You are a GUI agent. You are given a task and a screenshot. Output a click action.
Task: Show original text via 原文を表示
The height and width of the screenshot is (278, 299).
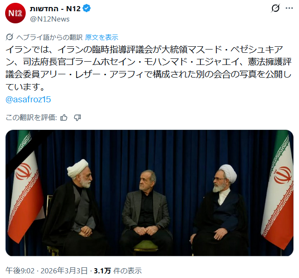pos(102,37)
